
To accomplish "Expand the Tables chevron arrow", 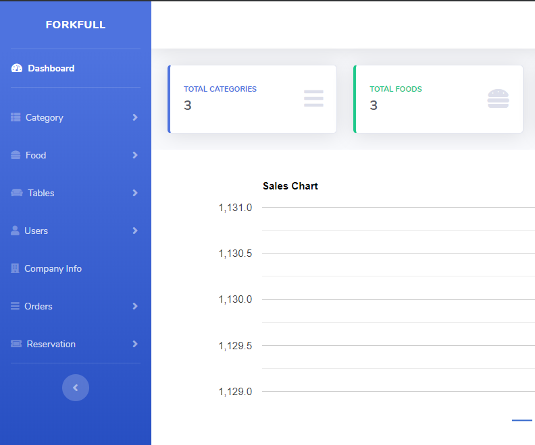I will pos(135,193).
